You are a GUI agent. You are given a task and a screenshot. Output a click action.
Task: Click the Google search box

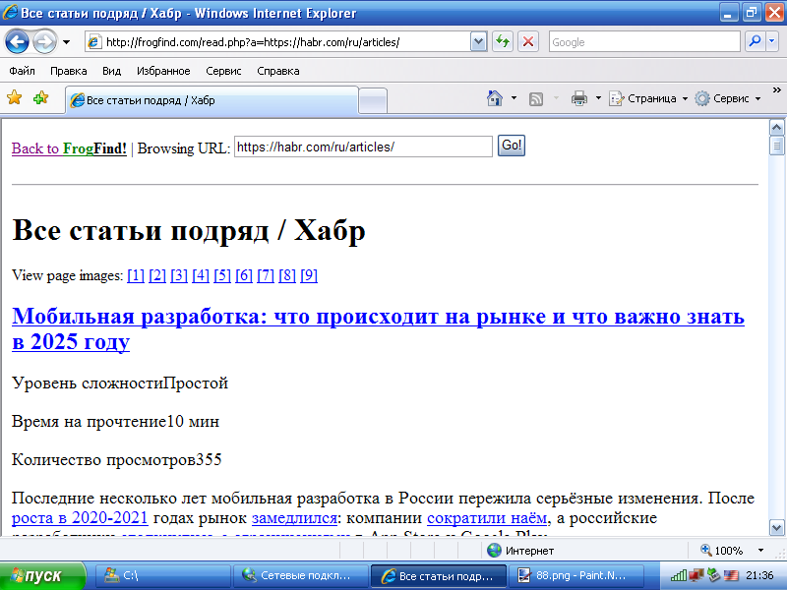(644, 42)
